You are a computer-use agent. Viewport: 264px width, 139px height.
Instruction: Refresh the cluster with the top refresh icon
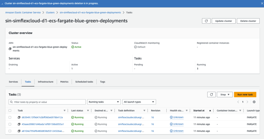(x=206, y=21)
